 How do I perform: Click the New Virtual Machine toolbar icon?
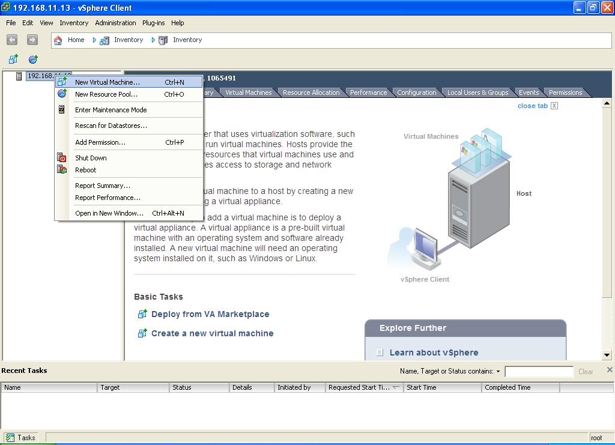pyautogui.click(x=13, y=59)
